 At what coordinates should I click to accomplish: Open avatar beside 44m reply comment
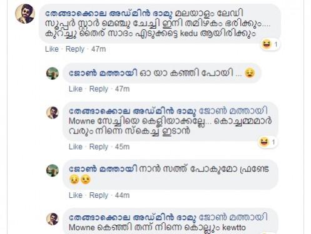(x=53, y=170)
